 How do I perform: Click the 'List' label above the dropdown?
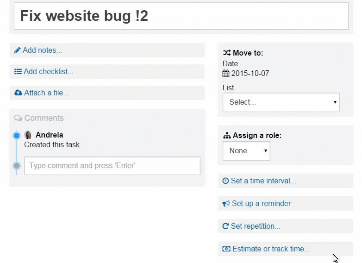[x=228, y=88]
